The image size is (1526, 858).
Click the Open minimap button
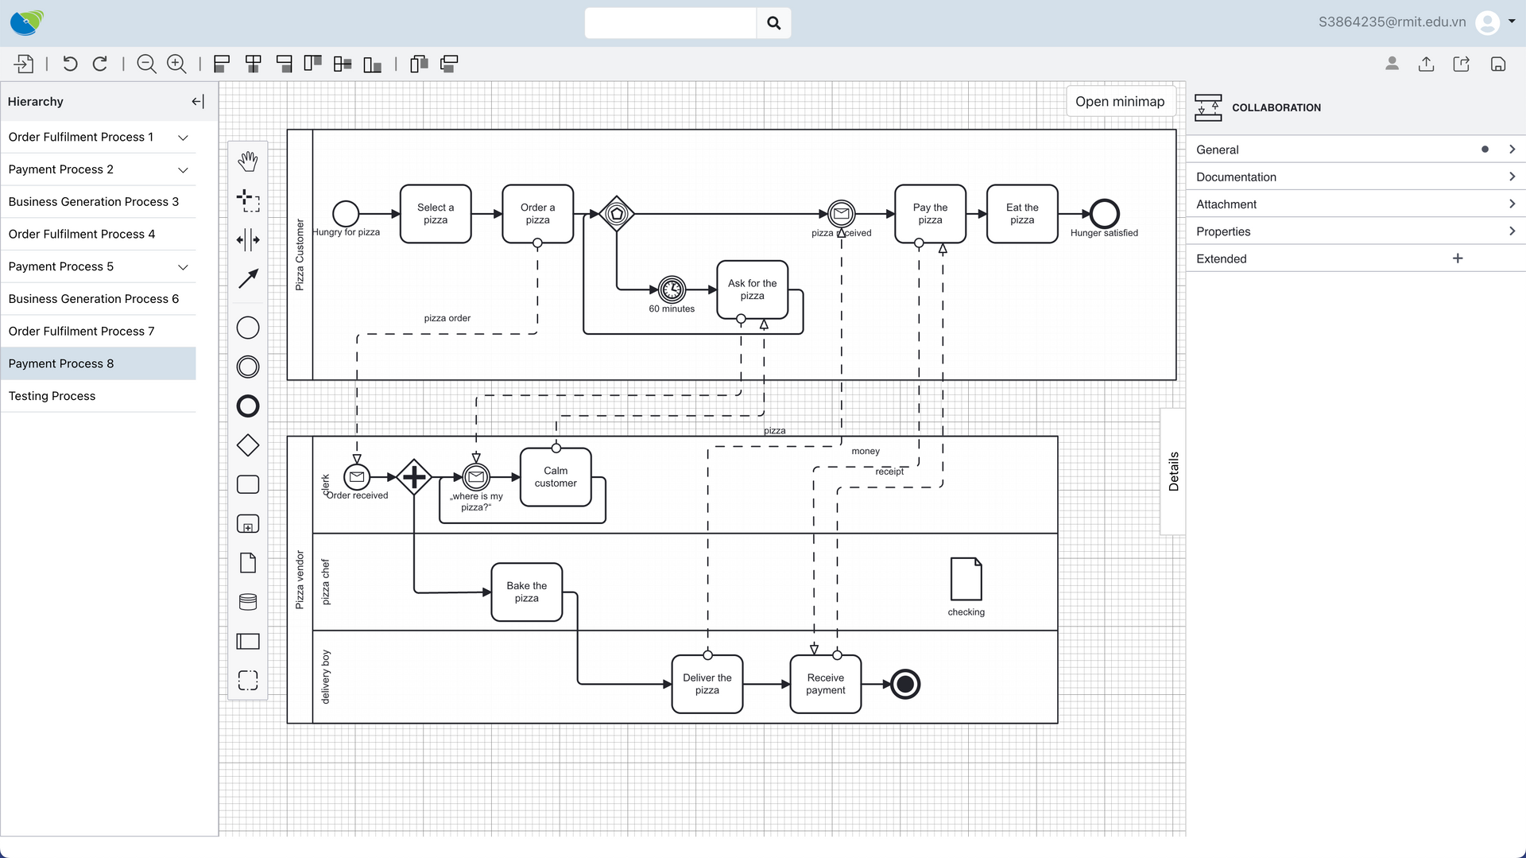click(1119, 102)
